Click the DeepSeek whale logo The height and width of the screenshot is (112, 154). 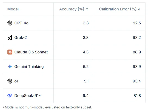pos(10,96)
